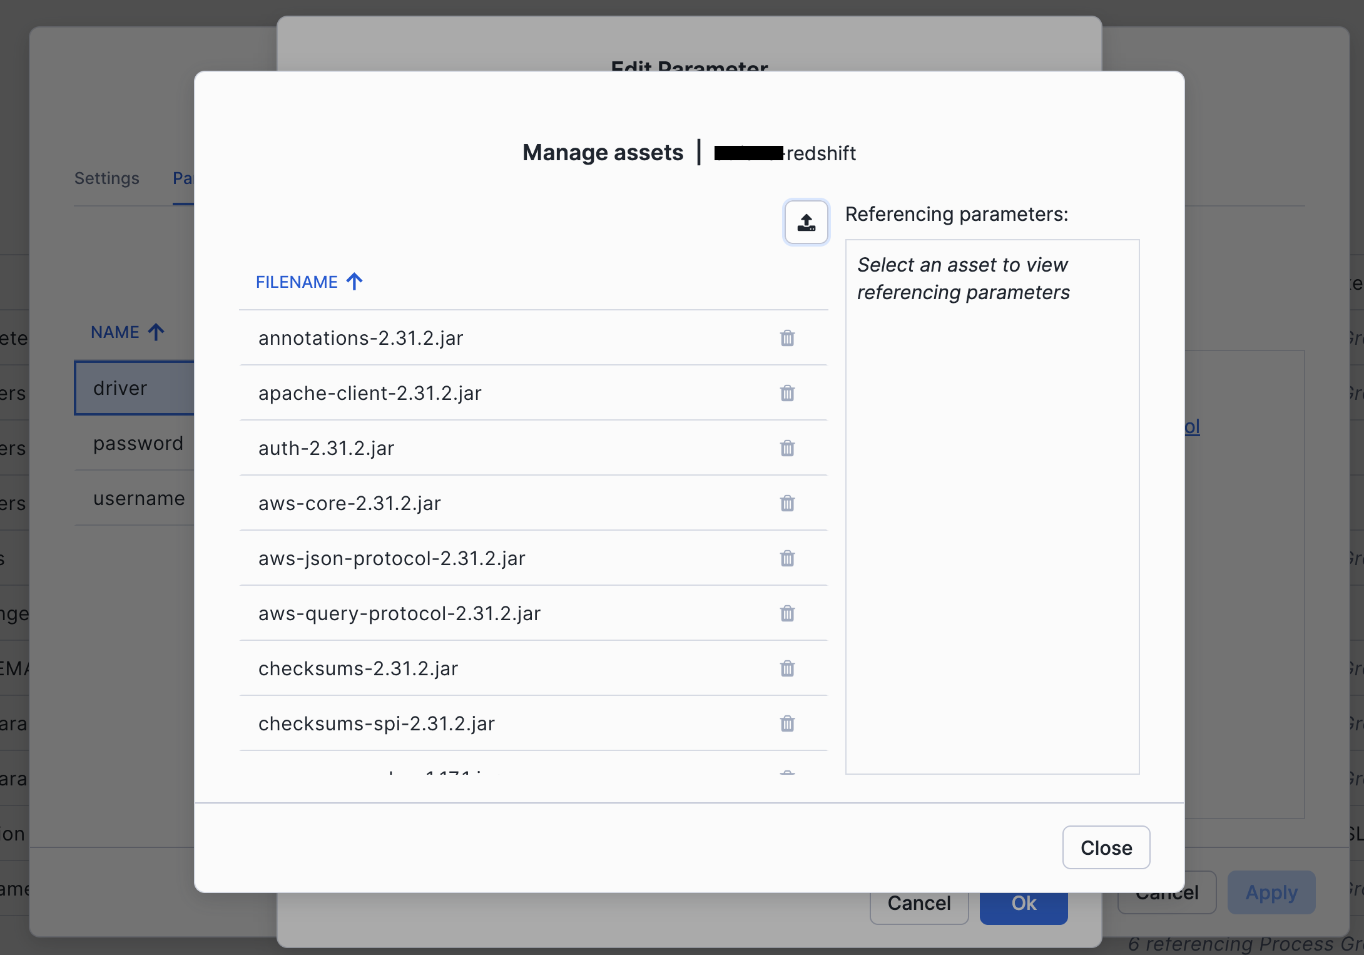
Task: Switch to the Parameters tab
Action: pyautogui.click(x=185, y=178)
